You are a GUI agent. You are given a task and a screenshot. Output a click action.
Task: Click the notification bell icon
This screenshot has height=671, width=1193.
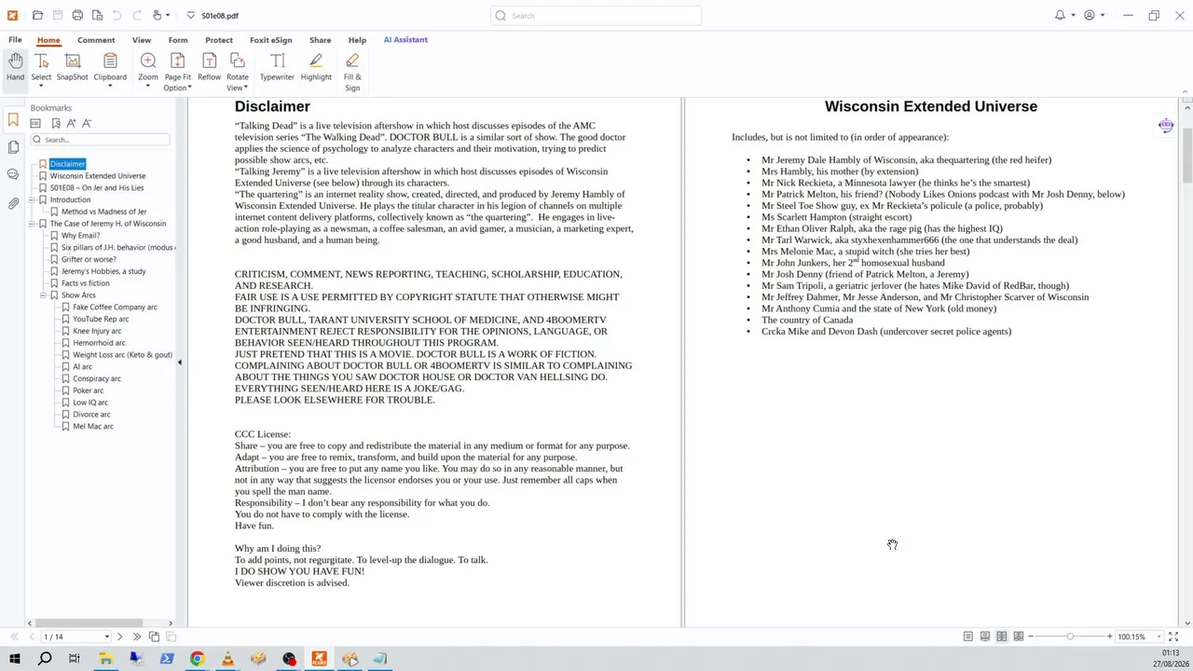tap(1060, 15)
